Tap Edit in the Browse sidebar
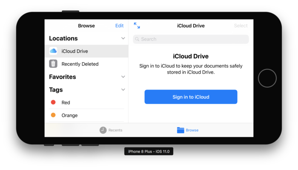This screenshot has width=298, height=170. [x=119, y=26]
